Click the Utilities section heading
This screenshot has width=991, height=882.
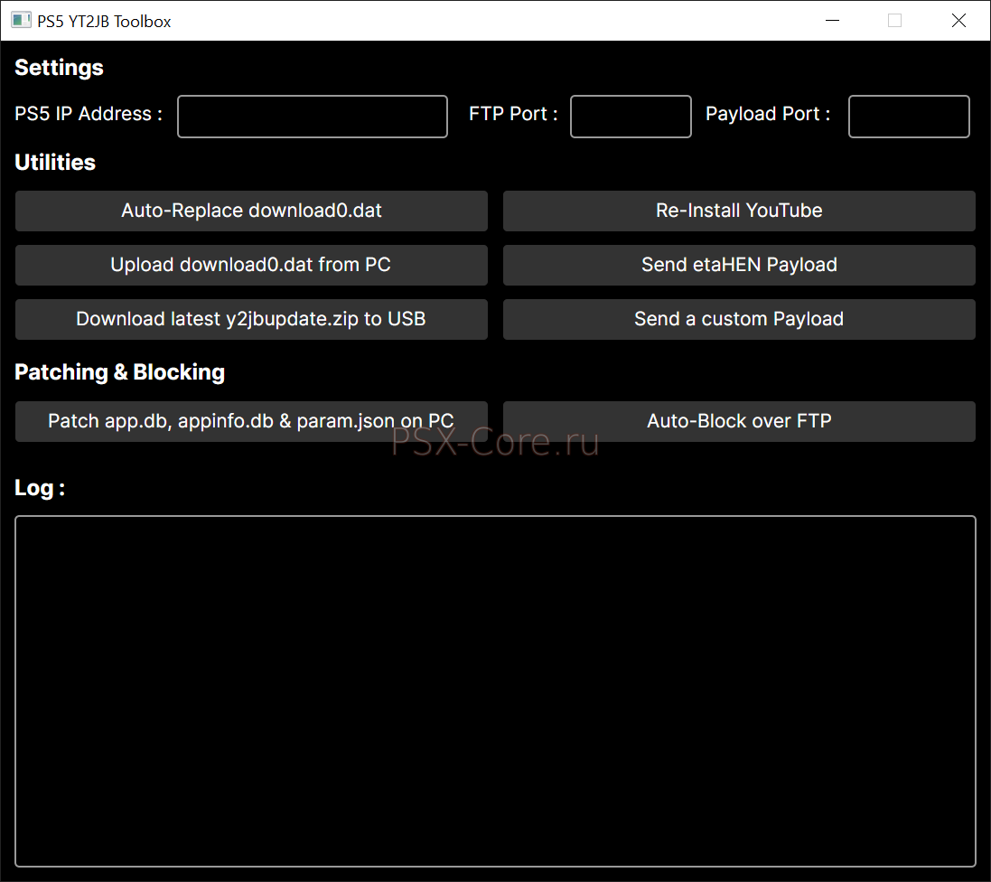pos(55,163)
